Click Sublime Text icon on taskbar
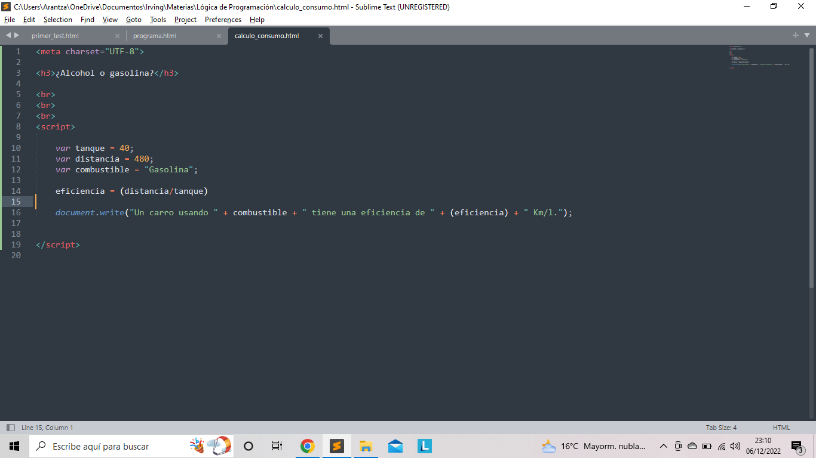This screenshot has width=816, height=458. click(336, 446)
